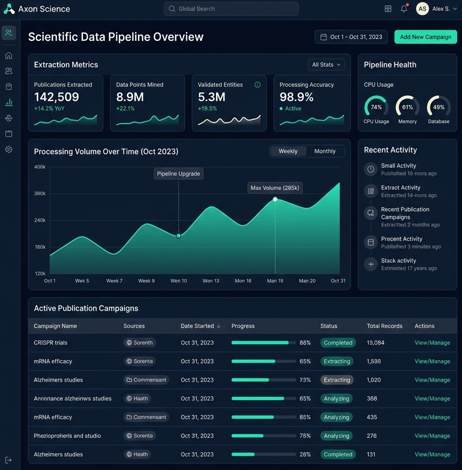Click the Pipeline Upgrade chart marker

pos(178,236)
